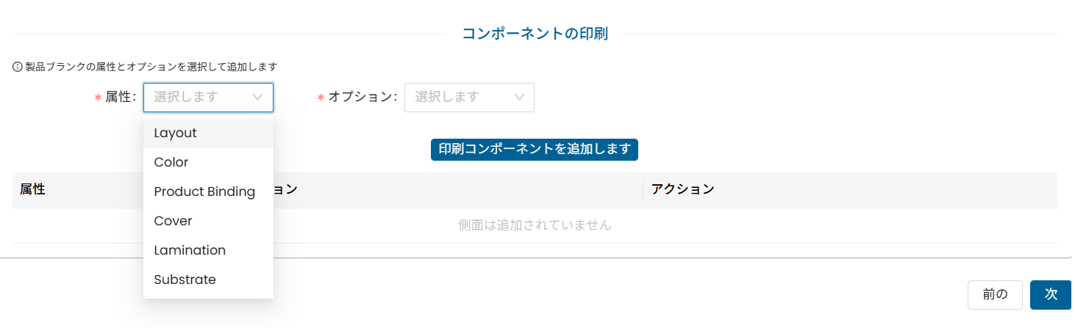Click the chevron arrow in 属性 dropdown
Screen dimensions: 1075x328
[x=258, y=97]
